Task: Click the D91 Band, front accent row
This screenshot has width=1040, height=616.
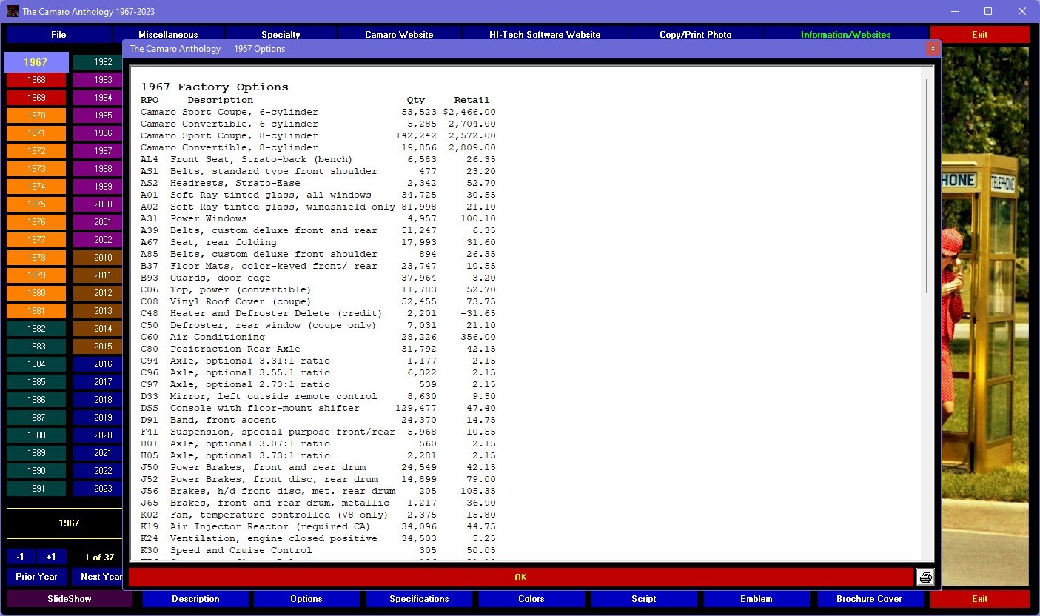Action: 318,420
